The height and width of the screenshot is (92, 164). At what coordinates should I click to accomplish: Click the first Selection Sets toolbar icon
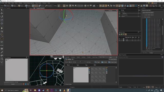pyautogui.click(x=120, y=34)
